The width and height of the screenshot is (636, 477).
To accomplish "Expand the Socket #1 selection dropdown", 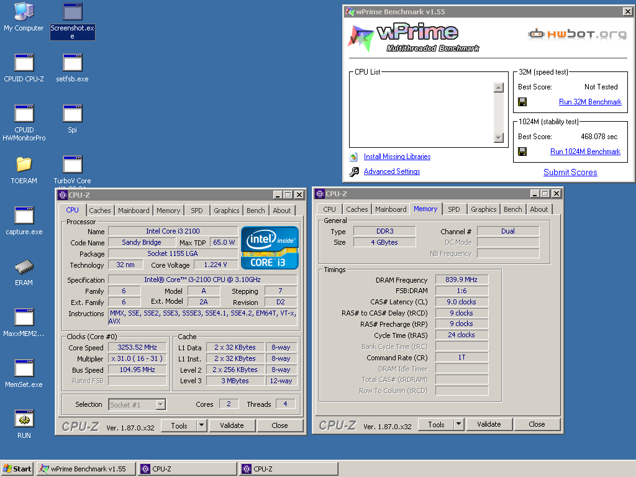I will point(161,405).
